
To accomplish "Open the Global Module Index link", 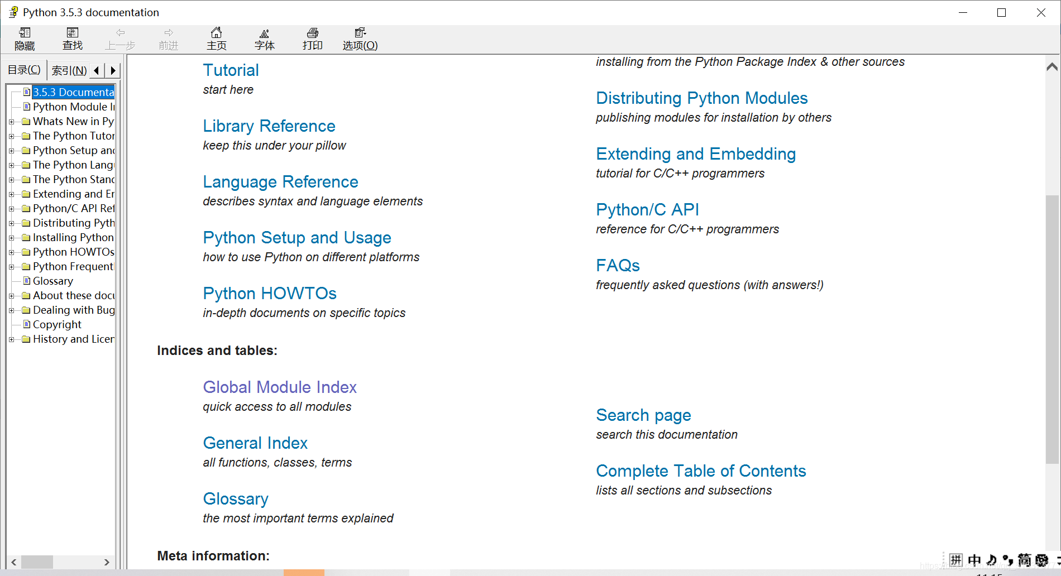I will coord(279,387).
